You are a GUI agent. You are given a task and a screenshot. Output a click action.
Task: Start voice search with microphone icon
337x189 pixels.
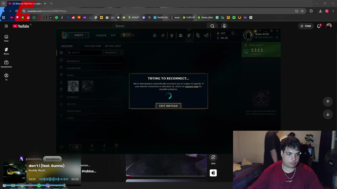(x=224, y=26)
